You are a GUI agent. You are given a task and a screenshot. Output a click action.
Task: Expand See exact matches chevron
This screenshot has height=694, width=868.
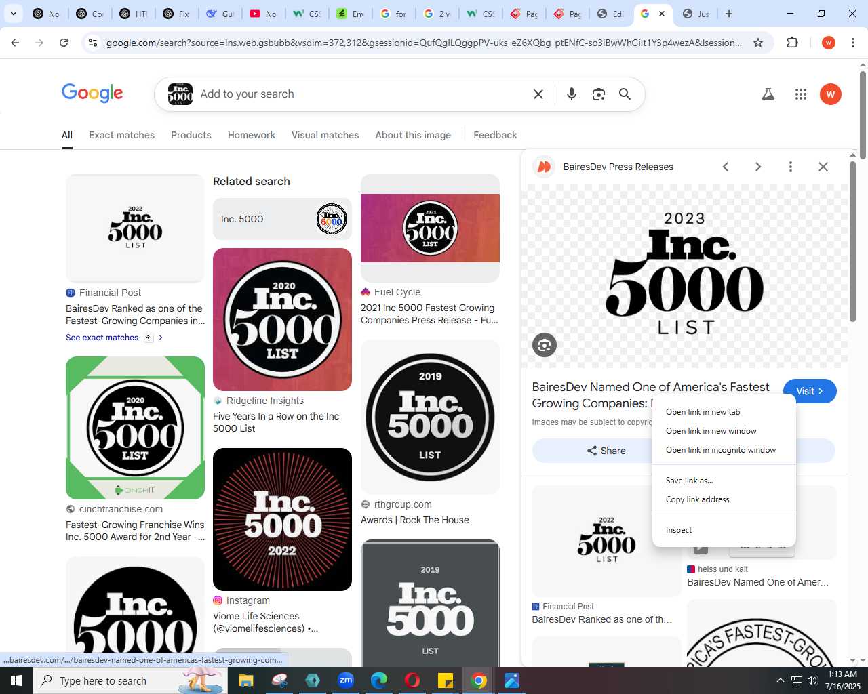pos(161,338)
